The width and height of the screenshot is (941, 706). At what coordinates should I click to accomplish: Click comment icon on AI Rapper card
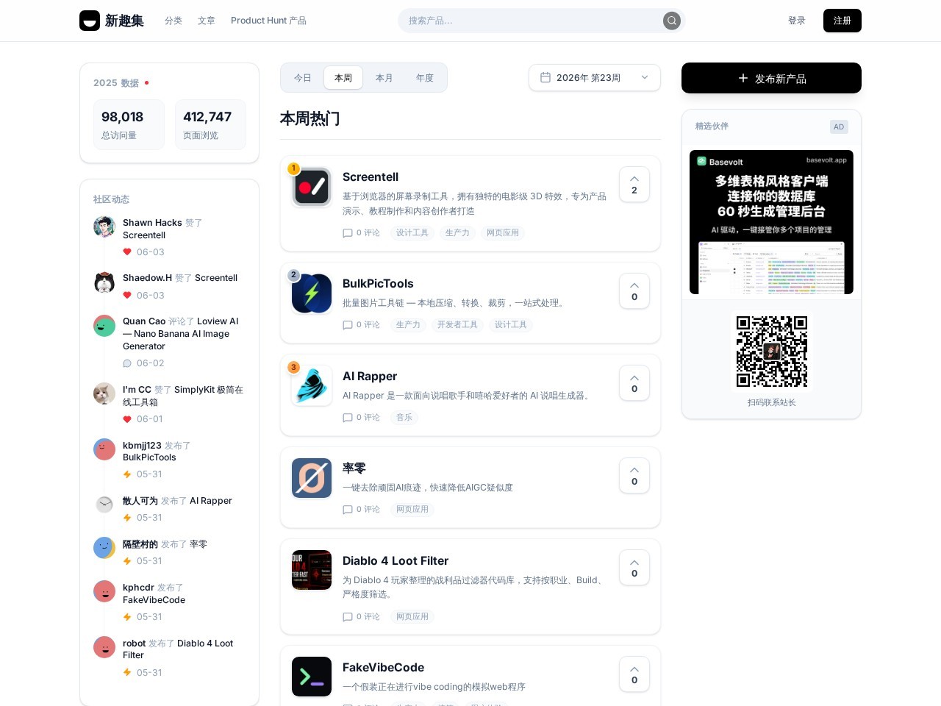click(x=348, y=418)
